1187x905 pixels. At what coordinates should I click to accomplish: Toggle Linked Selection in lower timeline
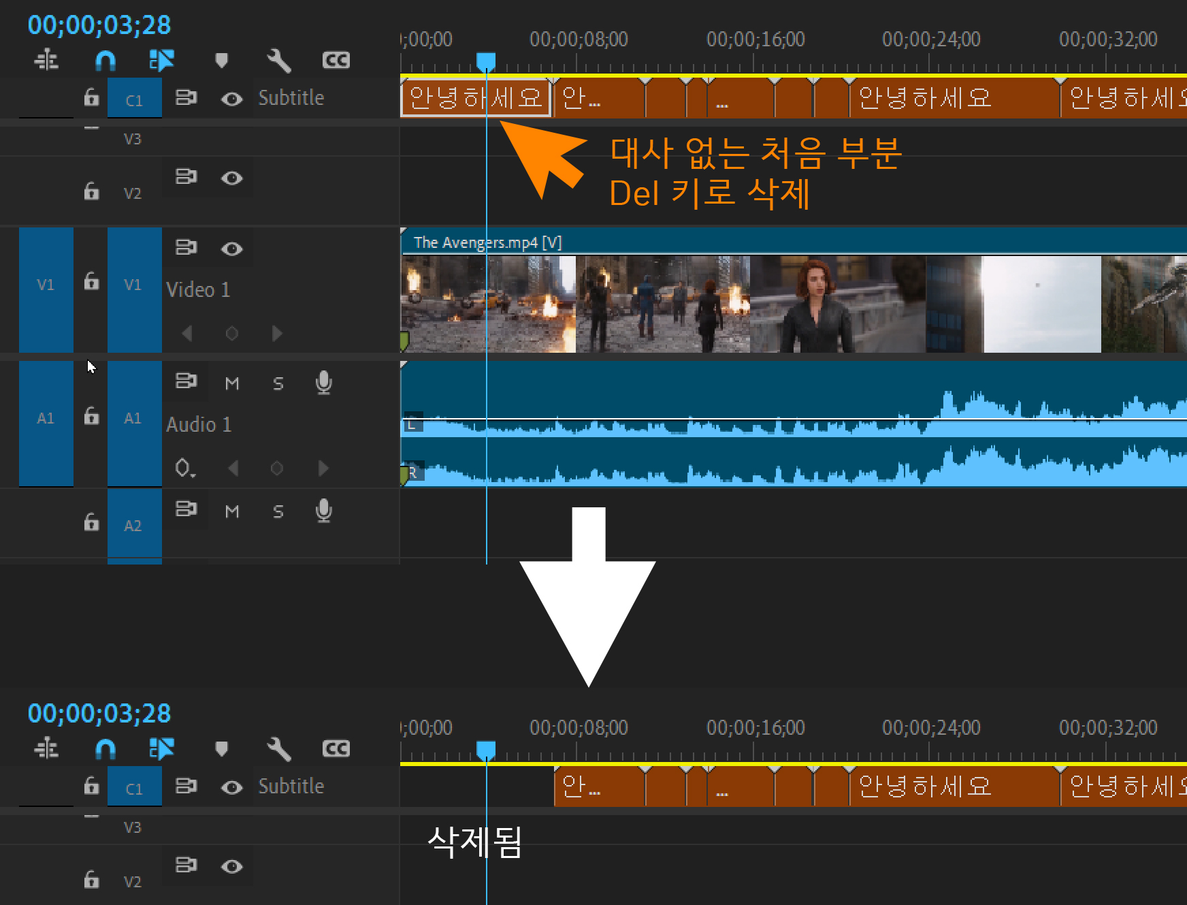[x=161, y=749]
